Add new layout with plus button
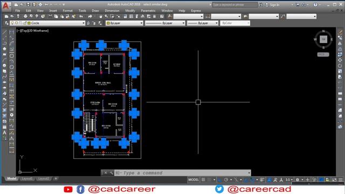Screen dimensions: 345x194 (x=56, y=178)
